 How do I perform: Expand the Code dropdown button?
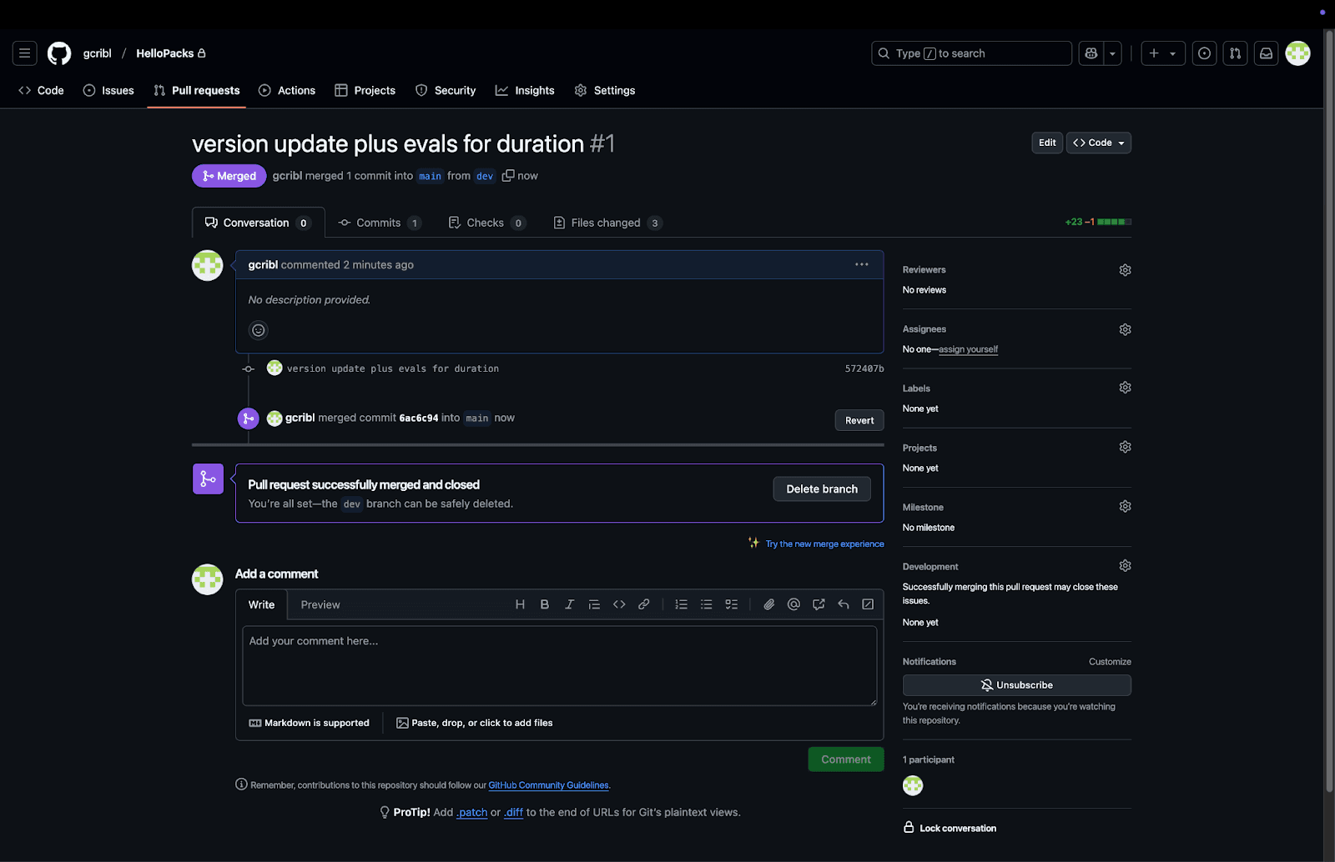click(1098, 143)
